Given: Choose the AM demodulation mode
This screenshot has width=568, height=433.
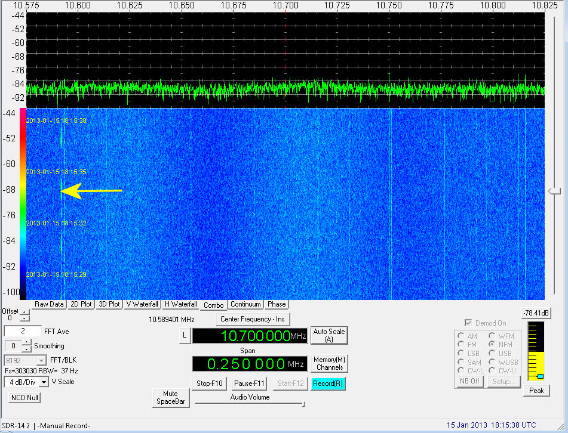Looking at the screenshot, I should [460, 336].
